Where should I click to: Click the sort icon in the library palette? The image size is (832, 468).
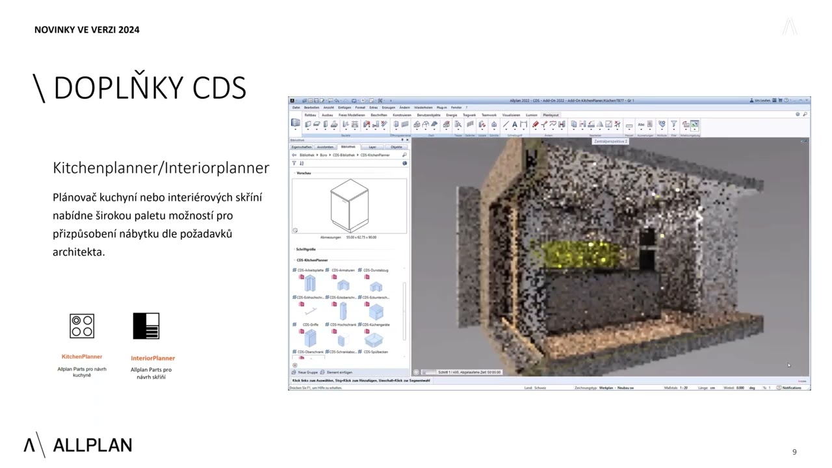(302, 163)
